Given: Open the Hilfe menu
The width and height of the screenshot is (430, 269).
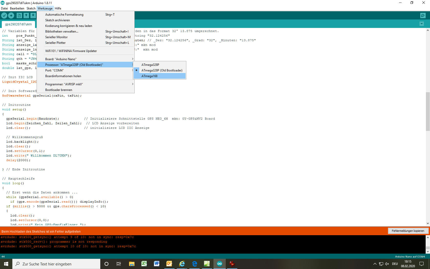Looking at the screenshot, I should coord(58,8).
